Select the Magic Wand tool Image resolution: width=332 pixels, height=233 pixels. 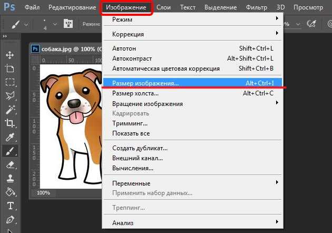coord(10,110)
